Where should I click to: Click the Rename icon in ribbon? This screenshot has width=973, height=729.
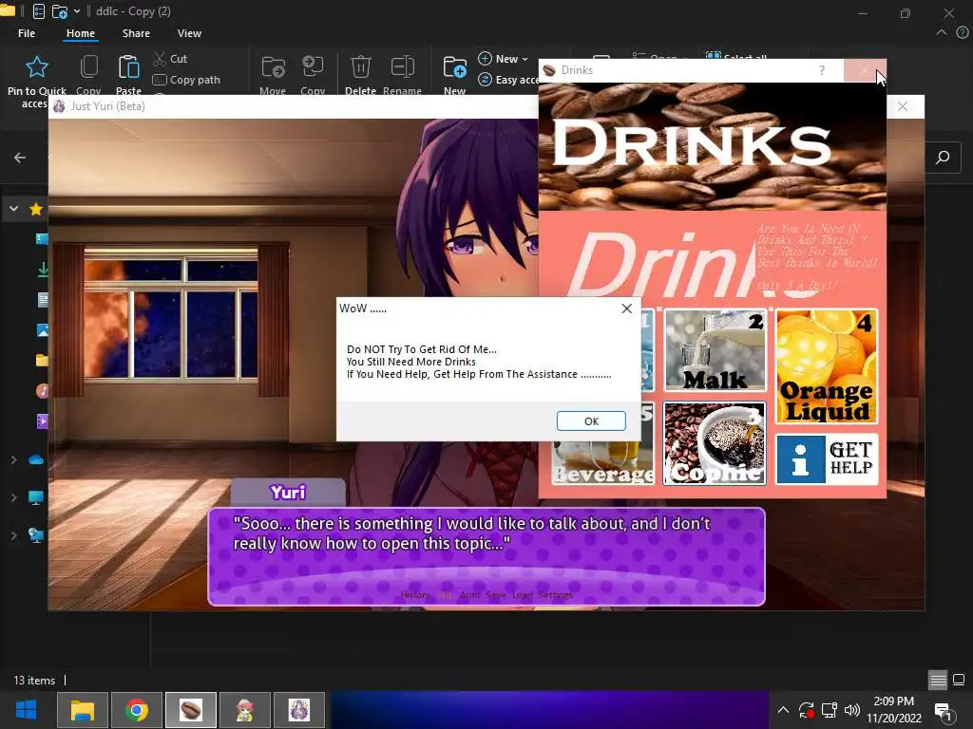coord(402,67)
